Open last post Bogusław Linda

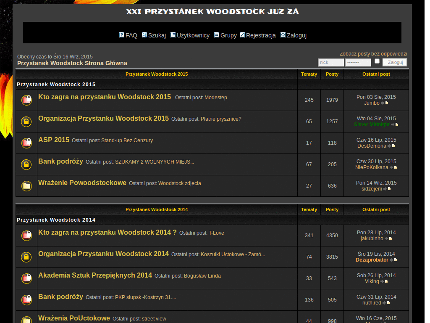[x=202, y=276]
